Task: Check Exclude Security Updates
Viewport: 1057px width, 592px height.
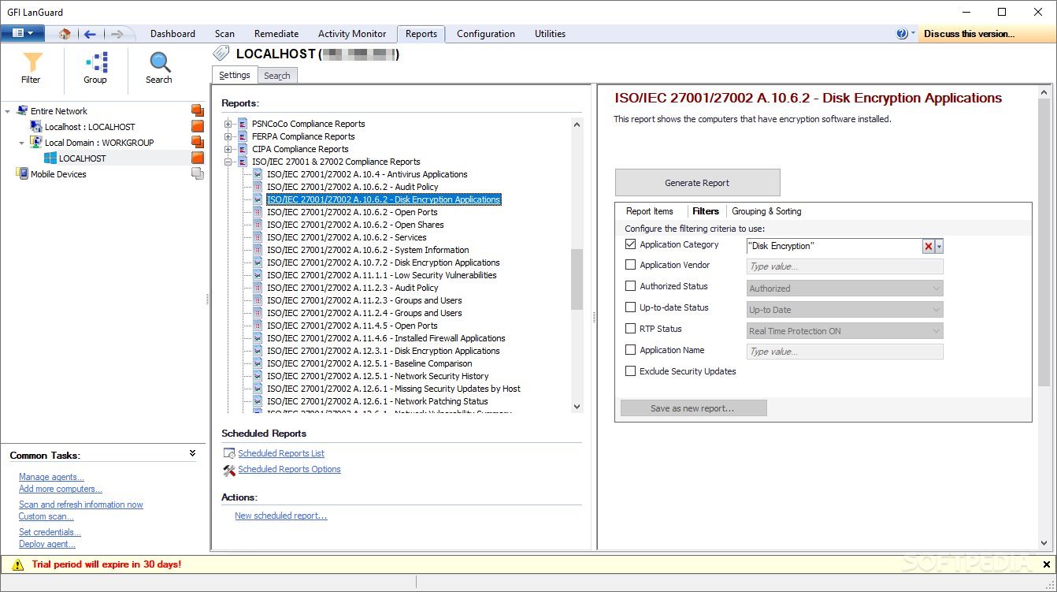Action: click(630, 371)
